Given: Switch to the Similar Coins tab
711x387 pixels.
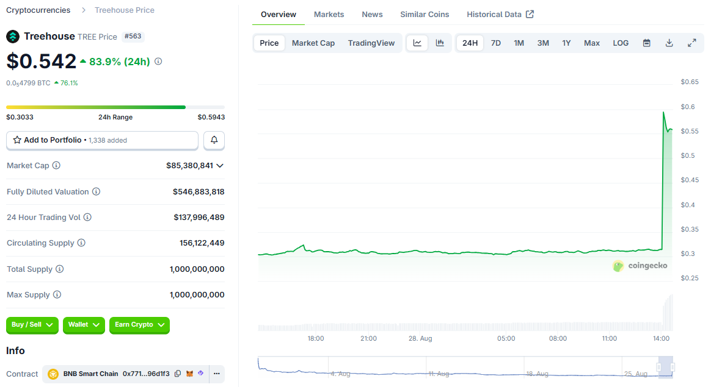Looking at the screenshot, I should pos(425,15).
